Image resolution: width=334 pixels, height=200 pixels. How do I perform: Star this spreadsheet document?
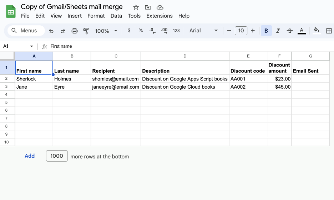point(136,7)
